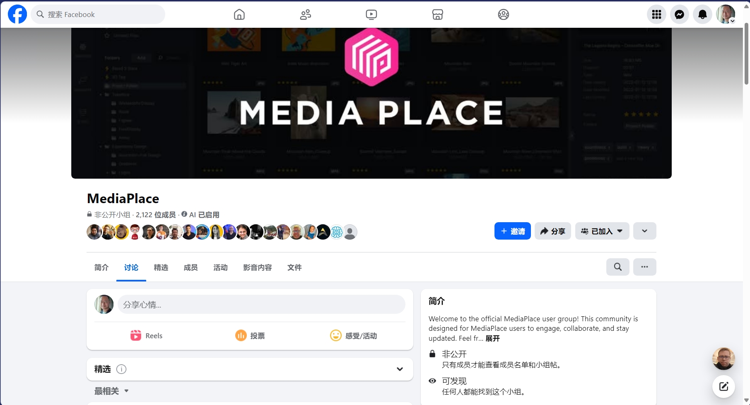The width and height of the screenshot is (750, 405).
Task: Show notifications bell
Action: (702, 15)
